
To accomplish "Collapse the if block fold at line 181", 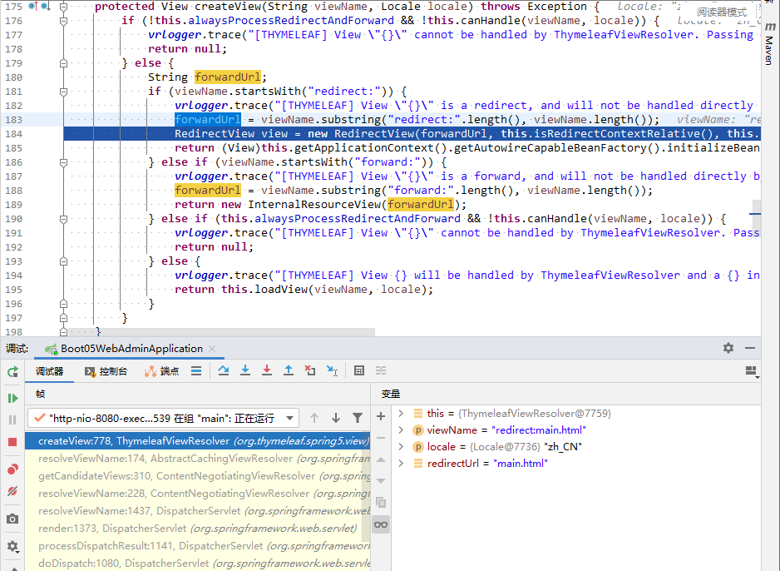I will 64,92.
